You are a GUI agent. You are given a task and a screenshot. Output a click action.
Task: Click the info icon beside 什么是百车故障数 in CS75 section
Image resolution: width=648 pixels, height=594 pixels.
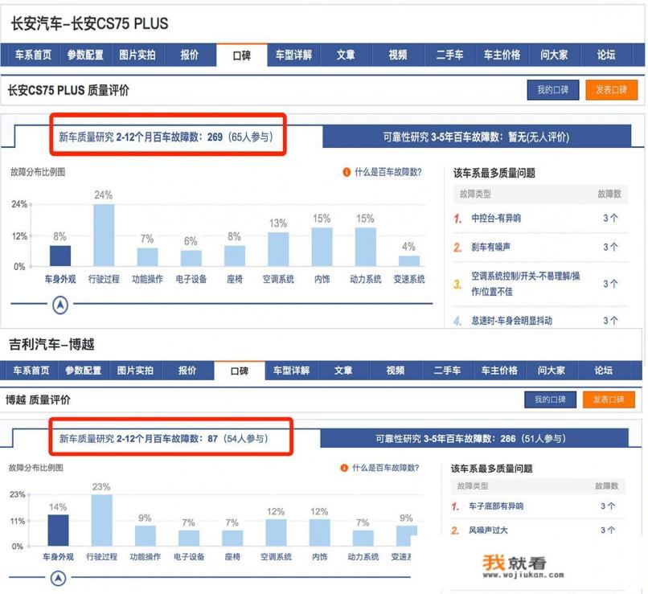347,172
